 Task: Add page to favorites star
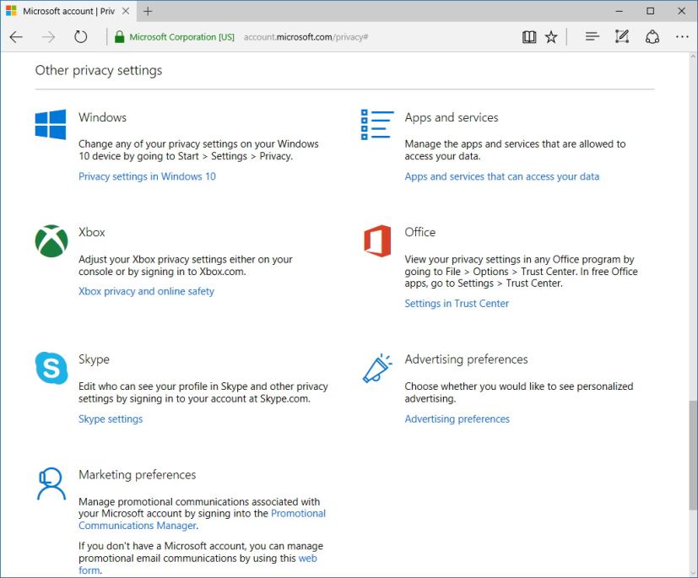pos(551,37)
